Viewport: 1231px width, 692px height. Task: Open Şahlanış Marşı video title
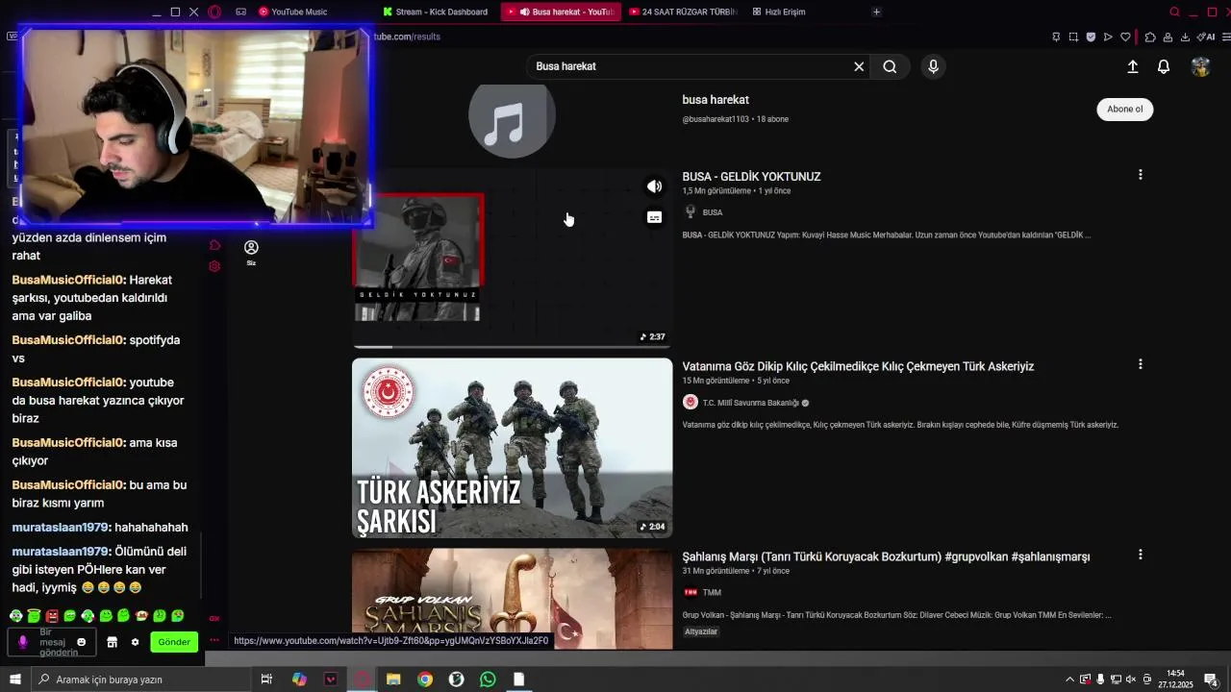(x=886, y=556)
